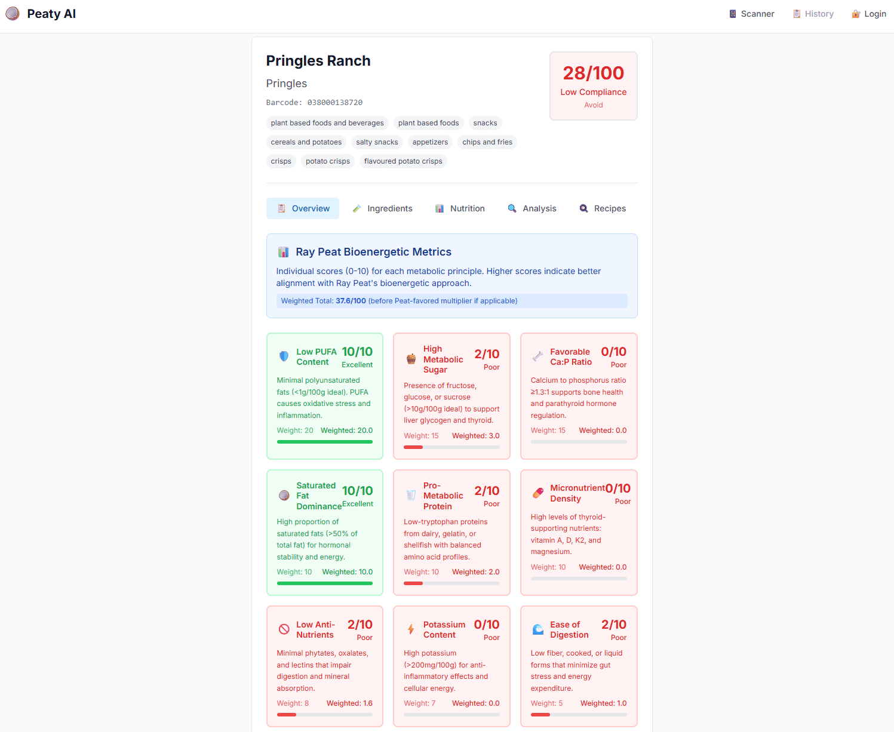This screenshot has width=894, height=732.
Task: Select the prohibition icon on Low Anti-Nutrients card
Action: click(284, 629)
